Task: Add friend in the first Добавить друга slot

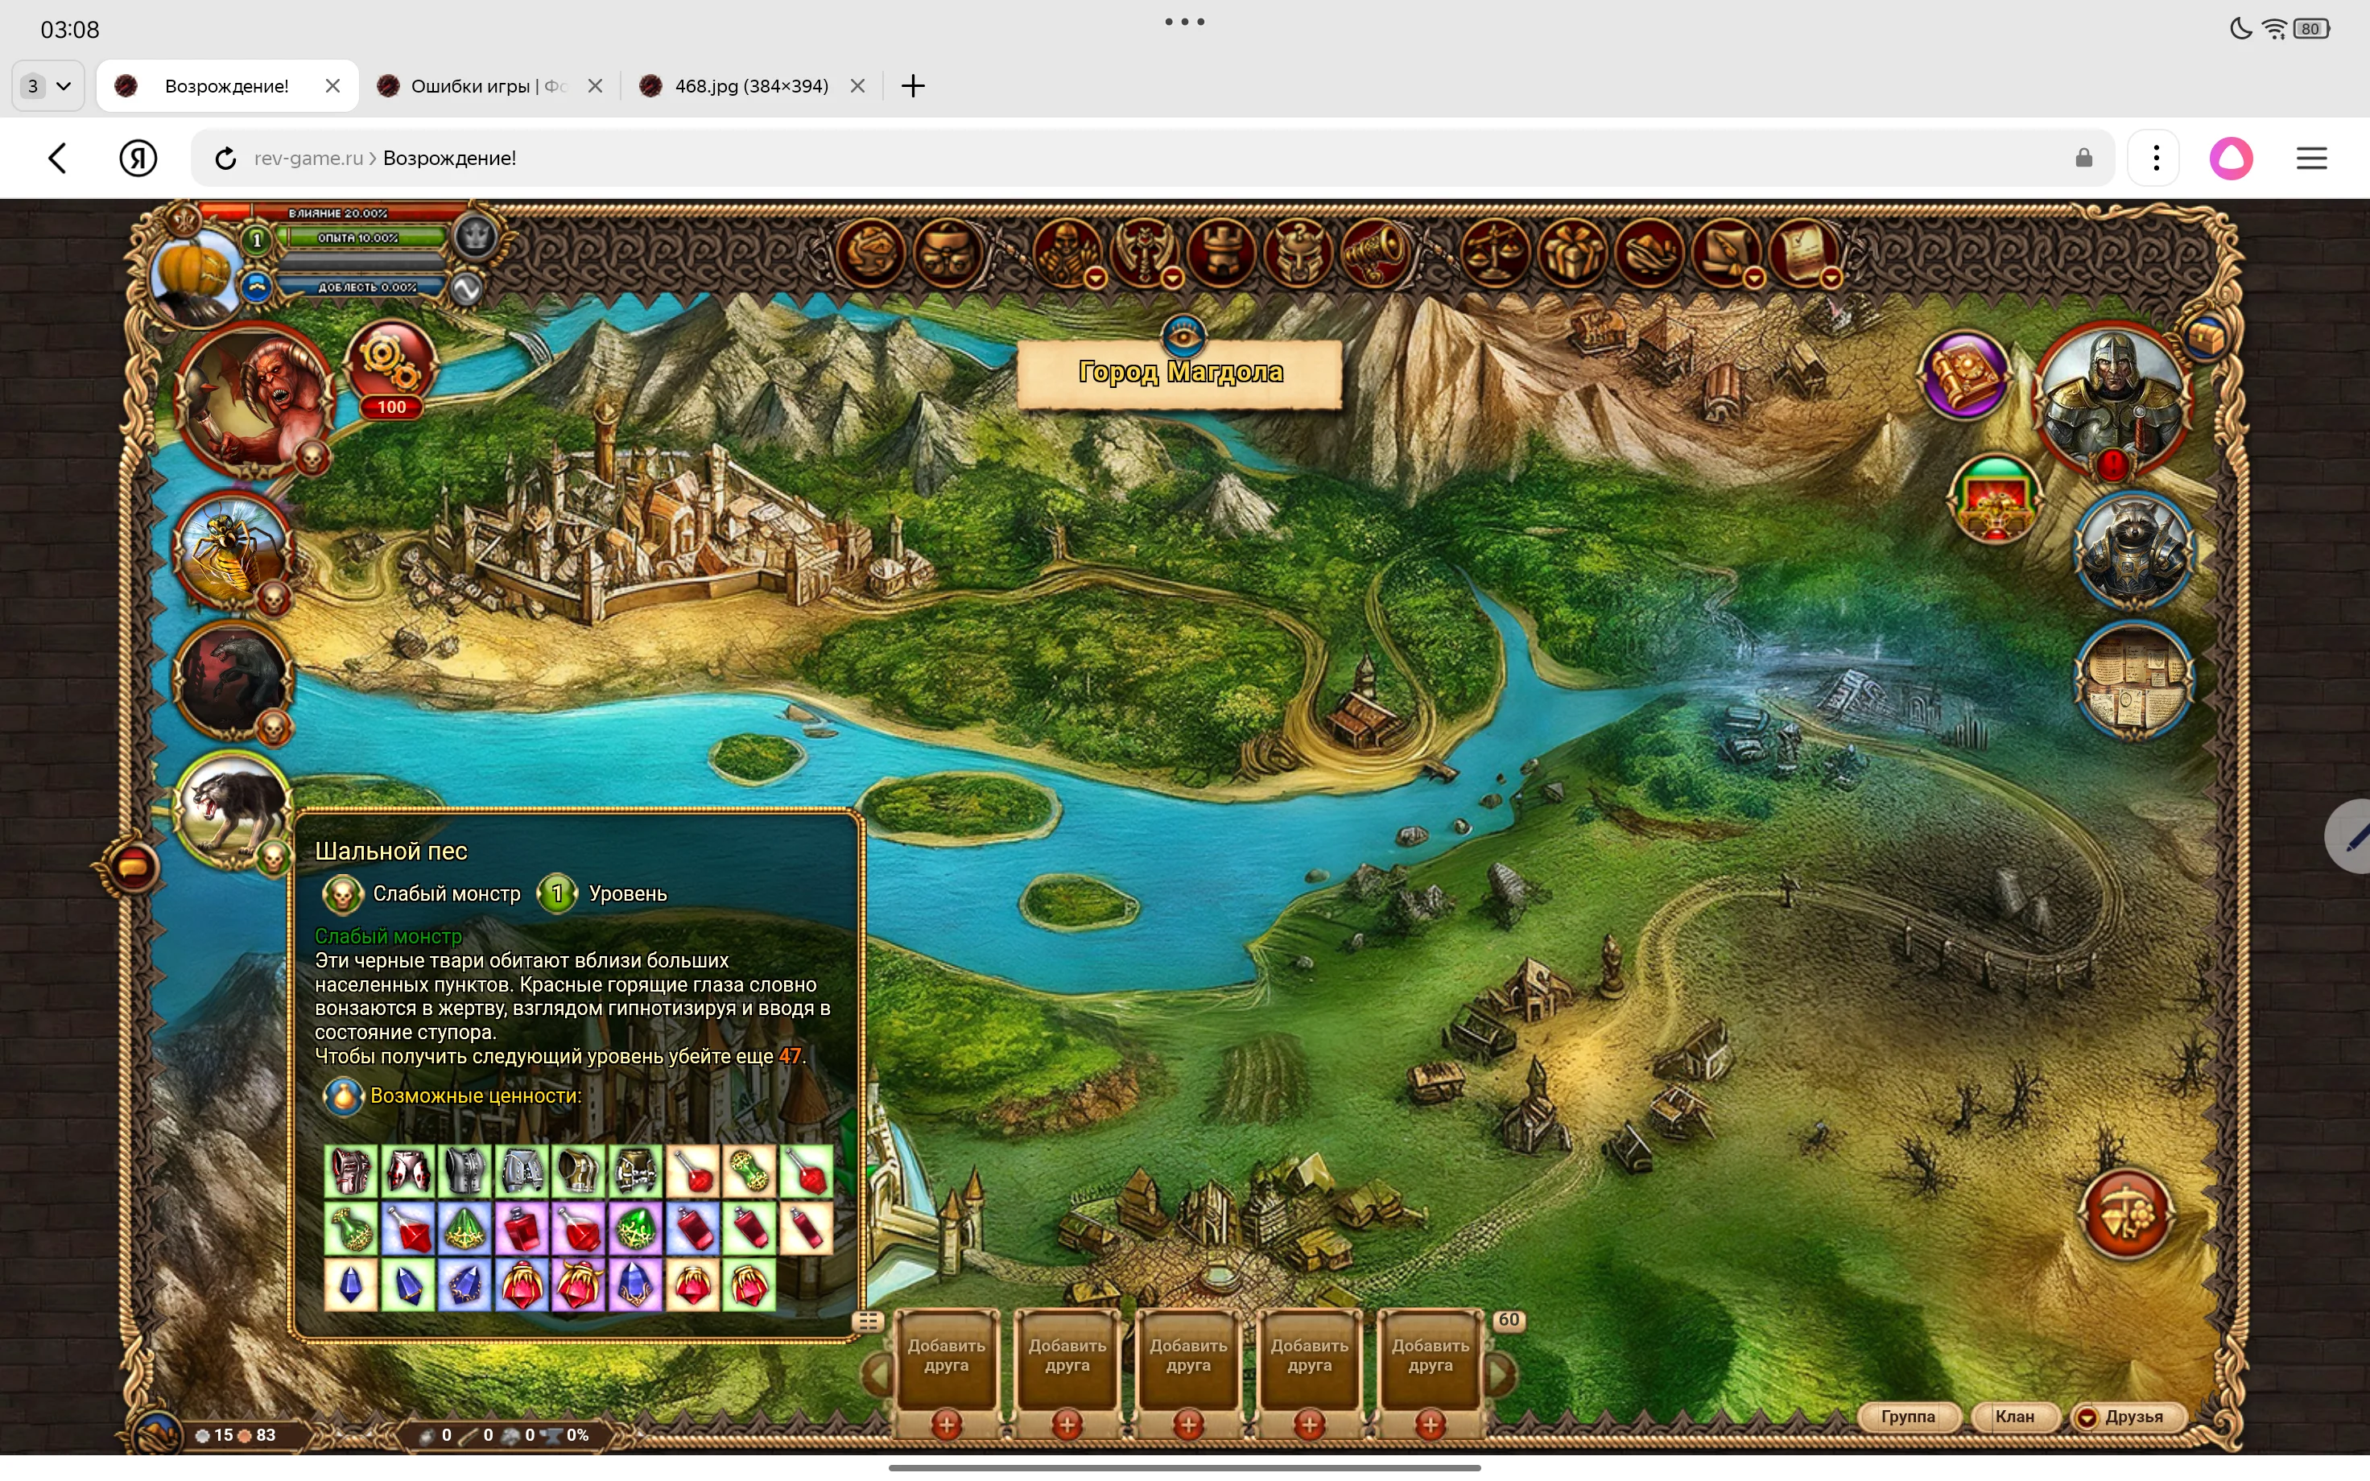Action: [x=946, y=1359]
